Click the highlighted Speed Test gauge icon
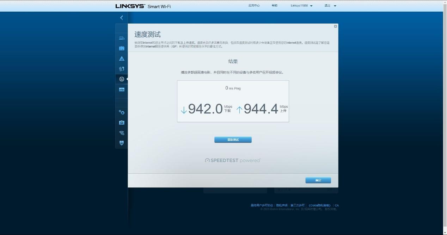This screenshot has height=235, width=447. [122, 79]
